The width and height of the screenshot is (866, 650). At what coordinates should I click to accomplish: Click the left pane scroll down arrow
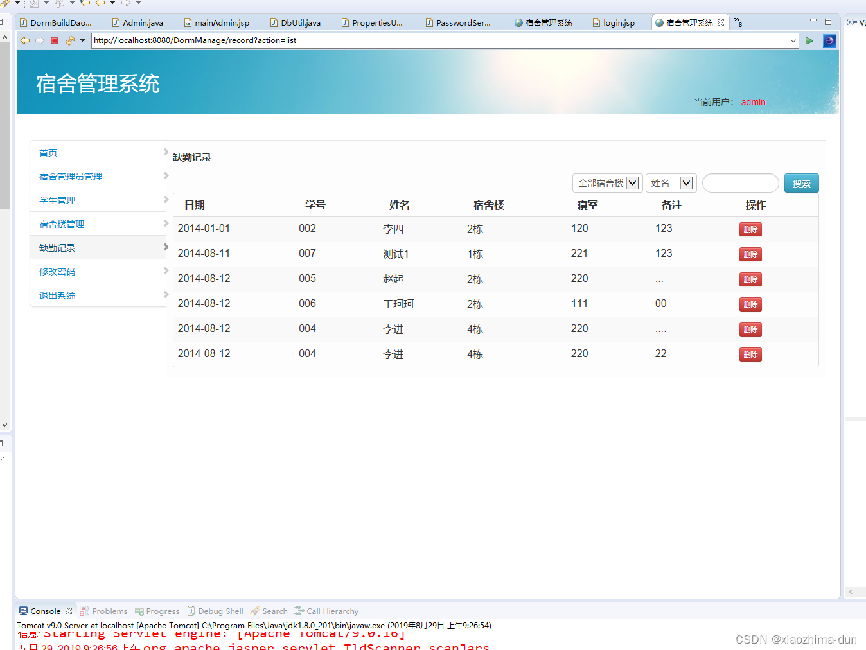click(4, 425)
